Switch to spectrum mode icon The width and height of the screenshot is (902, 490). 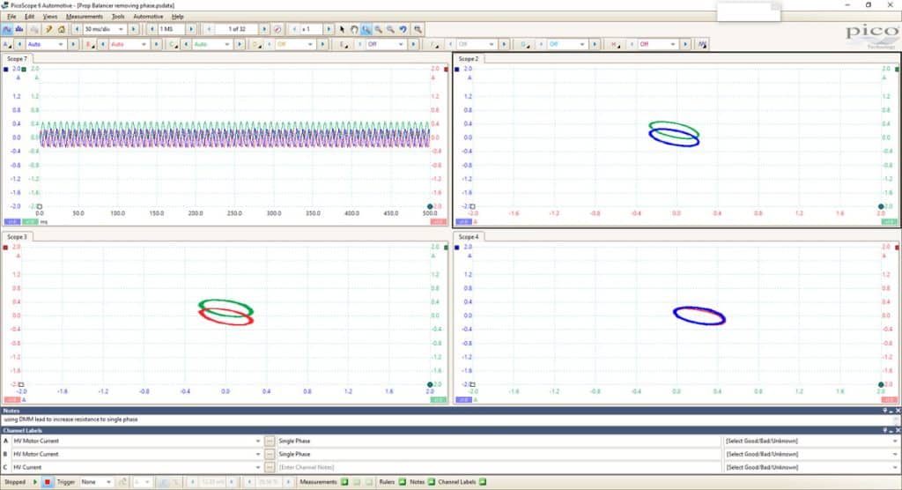pos(19,29)
